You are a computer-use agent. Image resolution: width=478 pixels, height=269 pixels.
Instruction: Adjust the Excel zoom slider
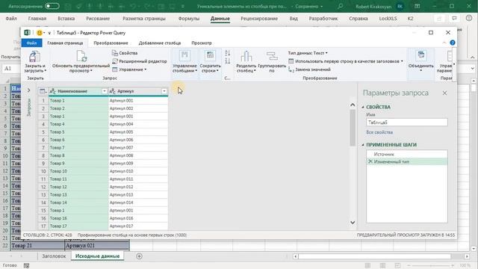pyautogui.click(x=430, y=266)
